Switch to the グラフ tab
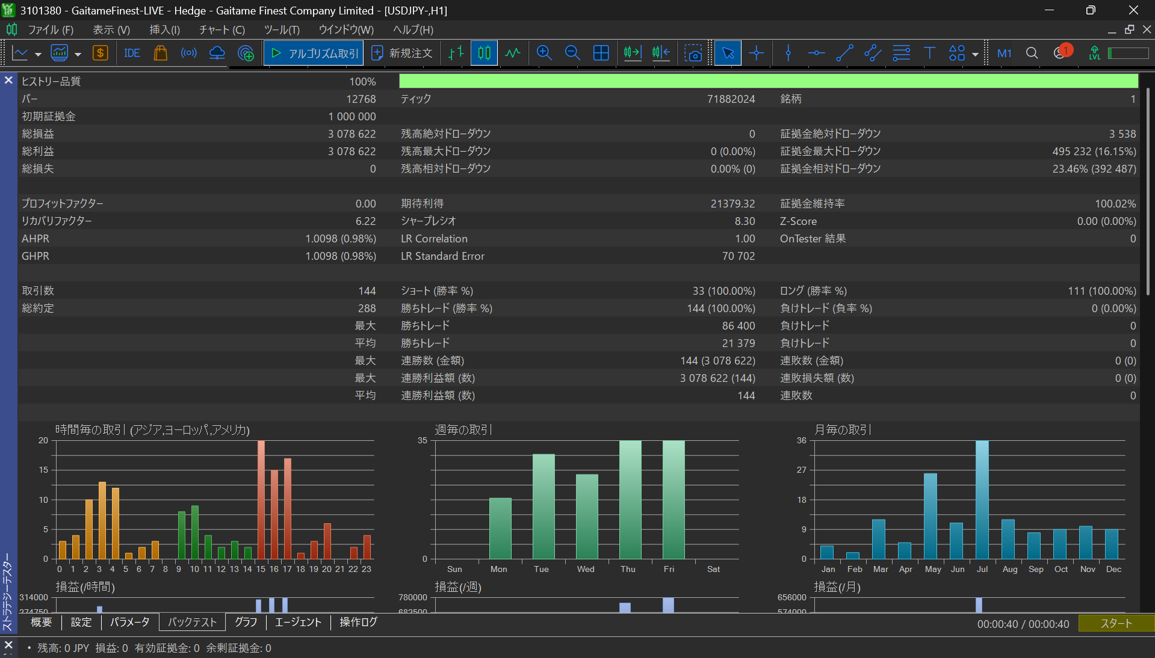The height and width of the screenshot is (658, 1155). (246, 622)
